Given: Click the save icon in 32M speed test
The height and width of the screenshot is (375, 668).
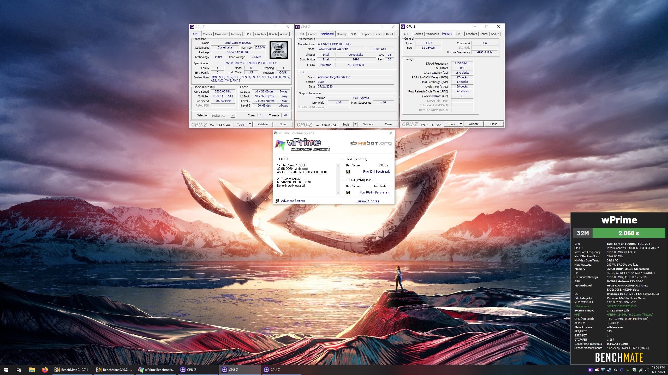Looking at the screenshot, I should point(348,172).
